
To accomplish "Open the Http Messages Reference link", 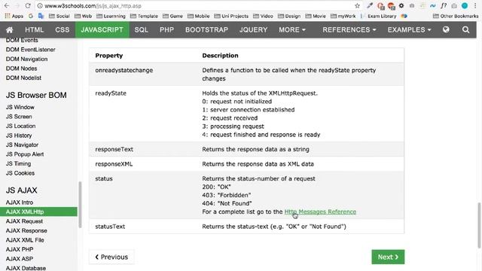I will [x=320, y=212].
